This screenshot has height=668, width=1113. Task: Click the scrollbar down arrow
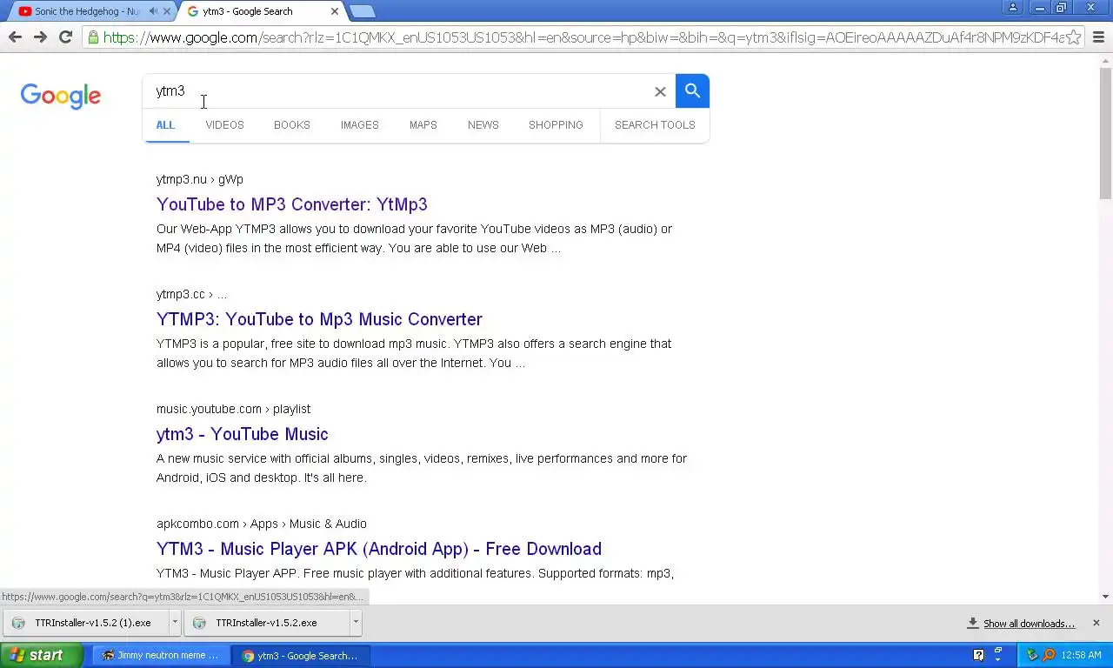[1105, 597]
